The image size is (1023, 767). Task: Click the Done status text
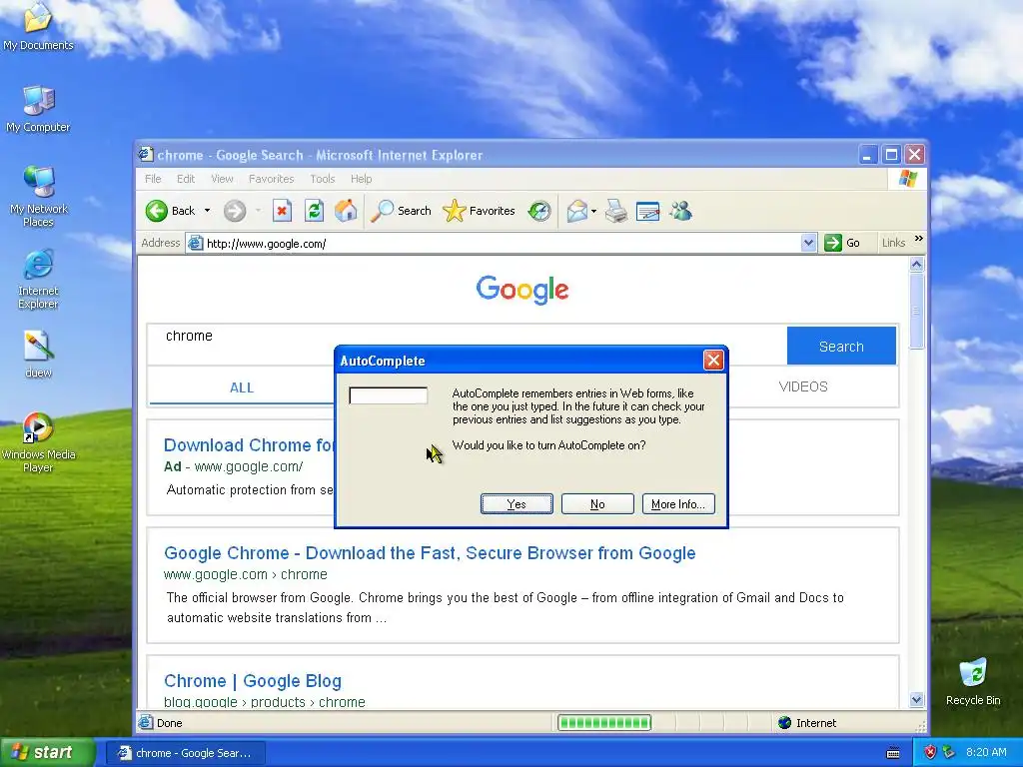point(170,723)
